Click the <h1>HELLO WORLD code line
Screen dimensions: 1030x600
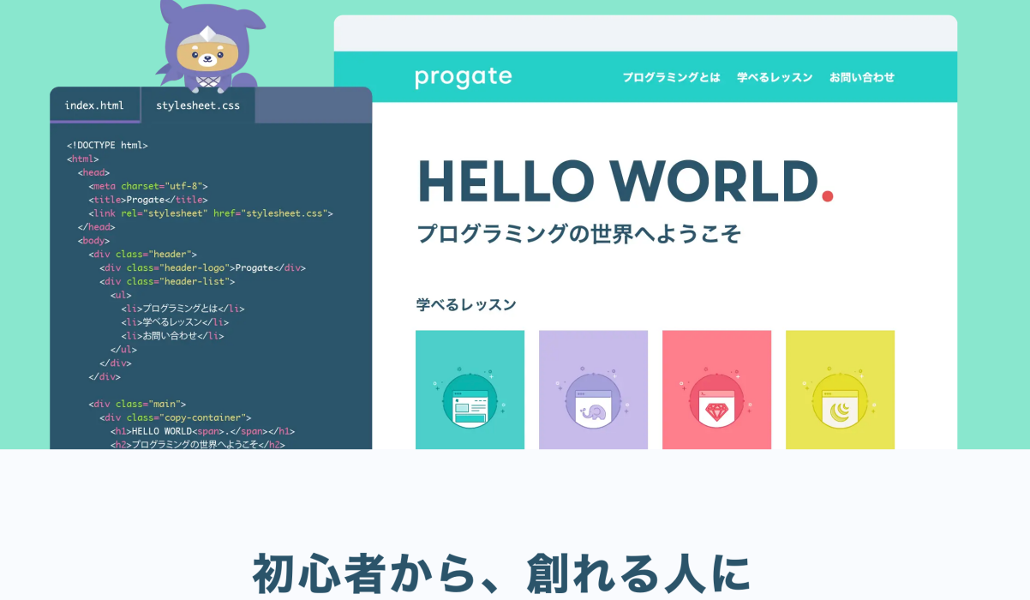[202, 431]
